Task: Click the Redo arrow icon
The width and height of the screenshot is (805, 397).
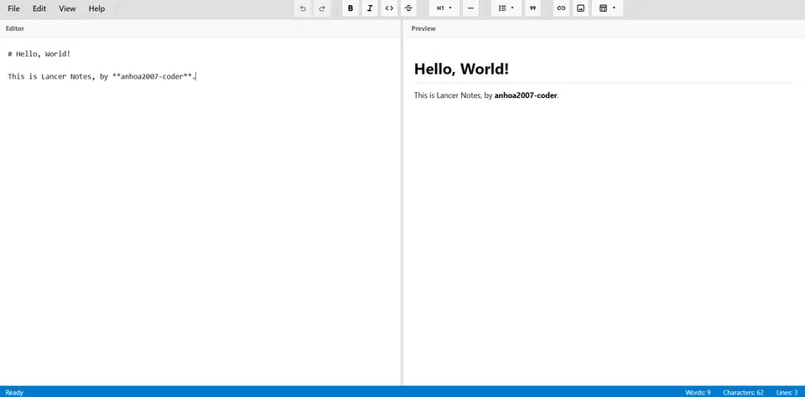Action: coord(322,8)
